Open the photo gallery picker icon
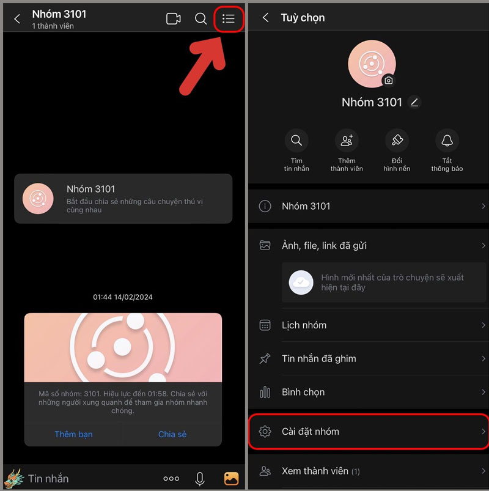The width and height of the screenshot is (489, 491). [231, 479]
